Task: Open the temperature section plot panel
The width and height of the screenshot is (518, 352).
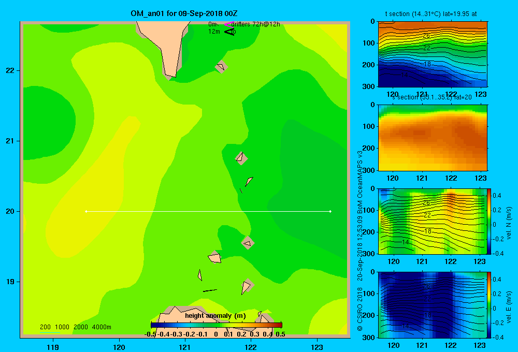Action: click(433, 54)
